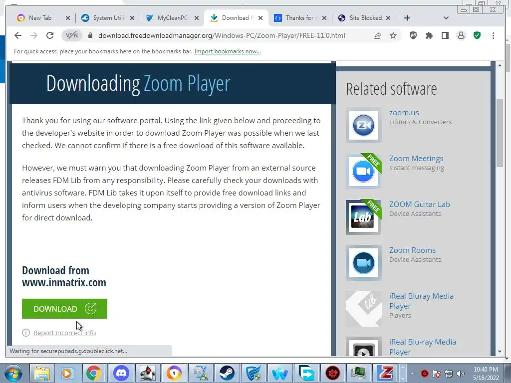The height and width of the screenshot is (383, 511).
Task: Click the green DOWNLOAD button
Action: coord(64,308)
